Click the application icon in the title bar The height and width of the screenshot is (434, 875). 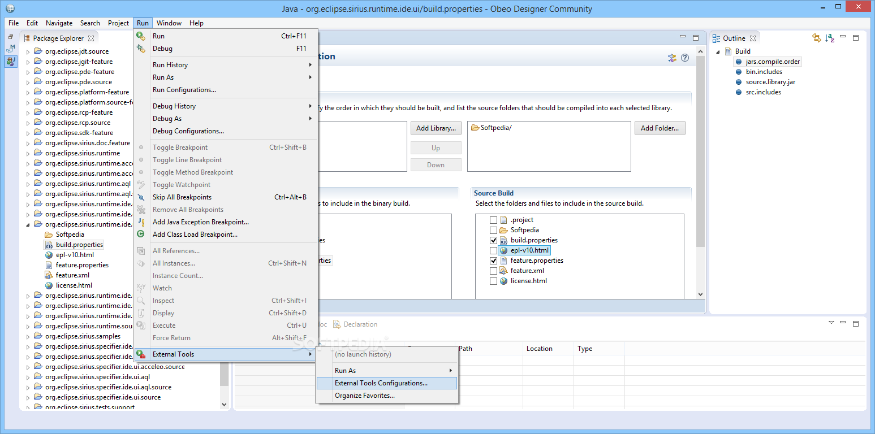[x=9, y=8]
